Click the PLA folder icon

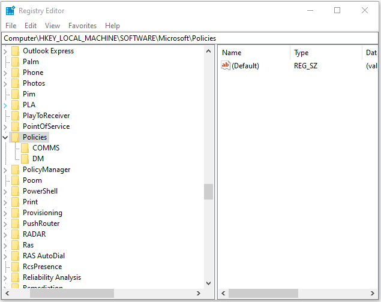click(x=16, y=105)
